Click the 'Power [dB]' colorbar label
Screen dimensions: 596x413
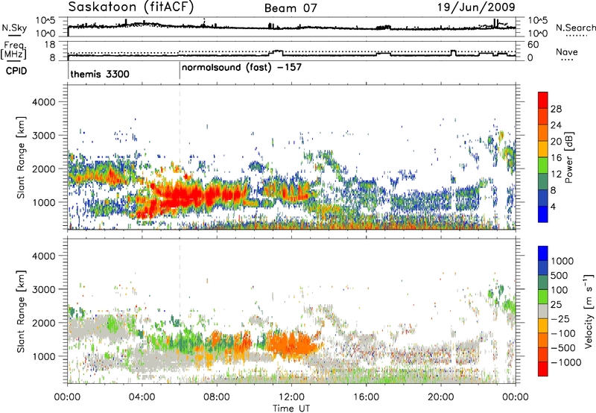click(x=568, y=157)
